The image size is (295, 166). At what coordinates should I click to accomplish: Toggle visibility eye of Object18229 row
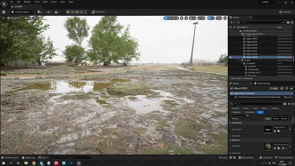click(230, 57)
